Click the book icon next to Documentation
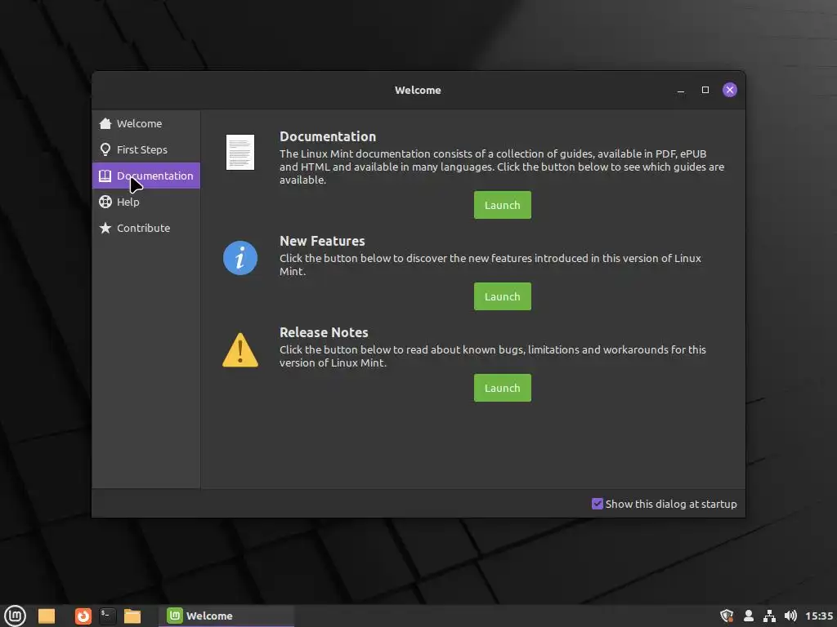 [x=105, y=176]
